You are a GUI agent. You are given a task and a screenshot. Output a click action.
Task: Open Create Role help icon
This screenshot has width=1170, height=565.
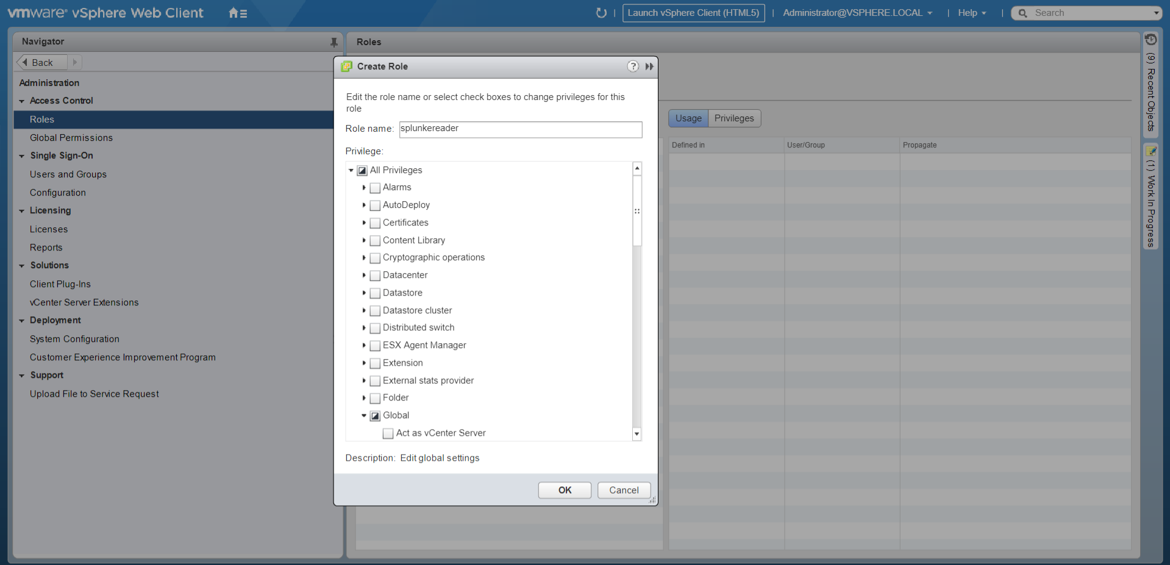[x=633, y=66]
